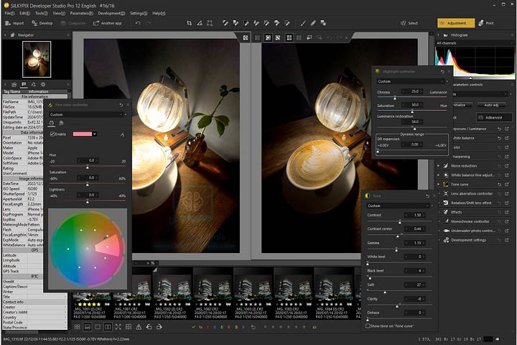The height and width of the screenshot is (345, 517).
Task: Open the Tools menu
Action: click(x=41, y=13)
